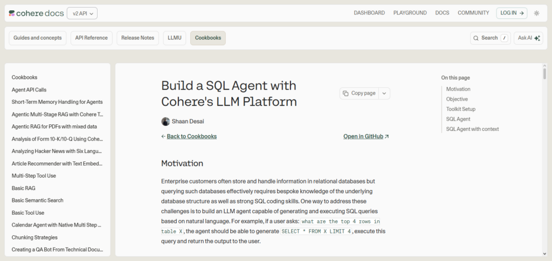Toggle the light/dark theme sun icon
Image resolution: width=552 pixels, height=261 pixels.
coord(536,13)
